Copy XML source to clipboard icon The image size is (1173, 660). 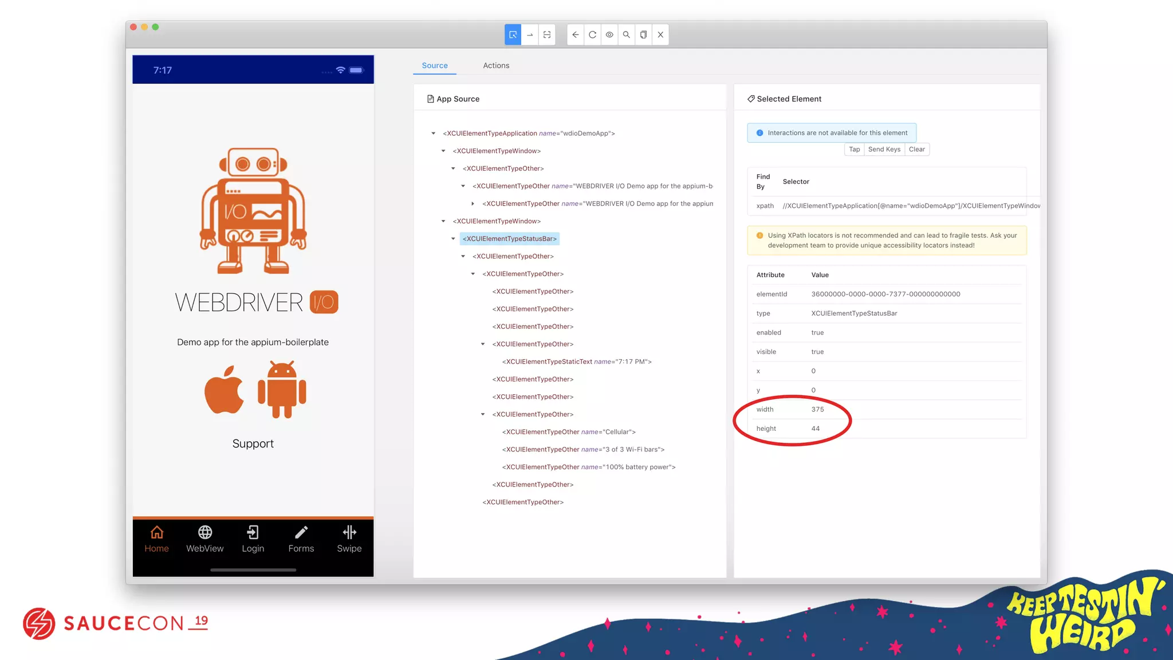643,34
